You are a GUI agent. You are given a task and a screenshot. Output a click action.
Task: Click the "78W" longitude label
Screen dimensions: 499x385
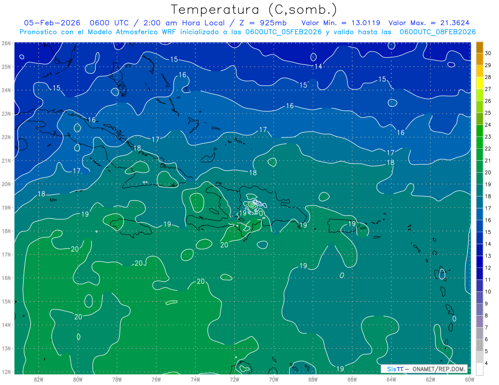click(117, 379)
